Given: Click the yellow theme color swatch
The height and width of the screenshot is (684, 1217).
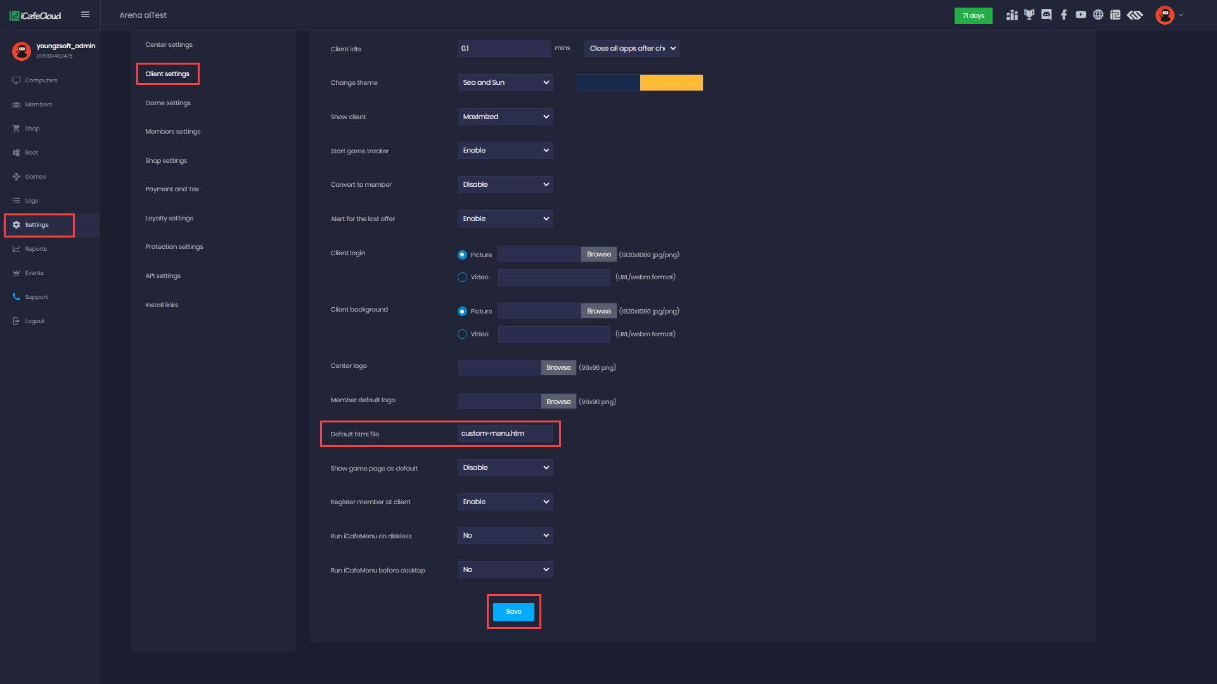Looking at the screenshot, I should pos(671,83).
